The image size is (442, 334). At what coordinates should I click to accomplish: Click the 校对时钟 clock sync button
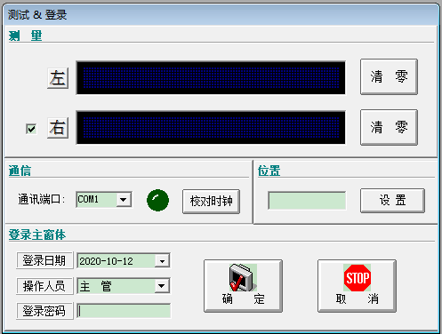coord(211,202)
